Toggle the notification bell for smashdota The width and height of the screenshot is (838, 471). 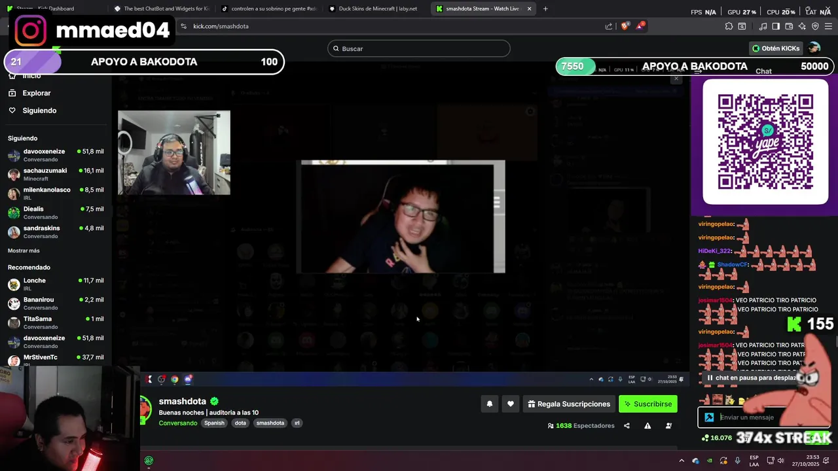coord(489,404)
